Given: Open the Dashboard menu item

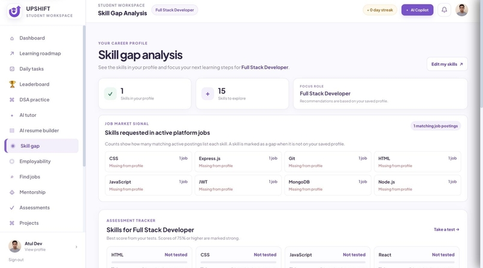Looking at the screenshot, I should point(41,38).
